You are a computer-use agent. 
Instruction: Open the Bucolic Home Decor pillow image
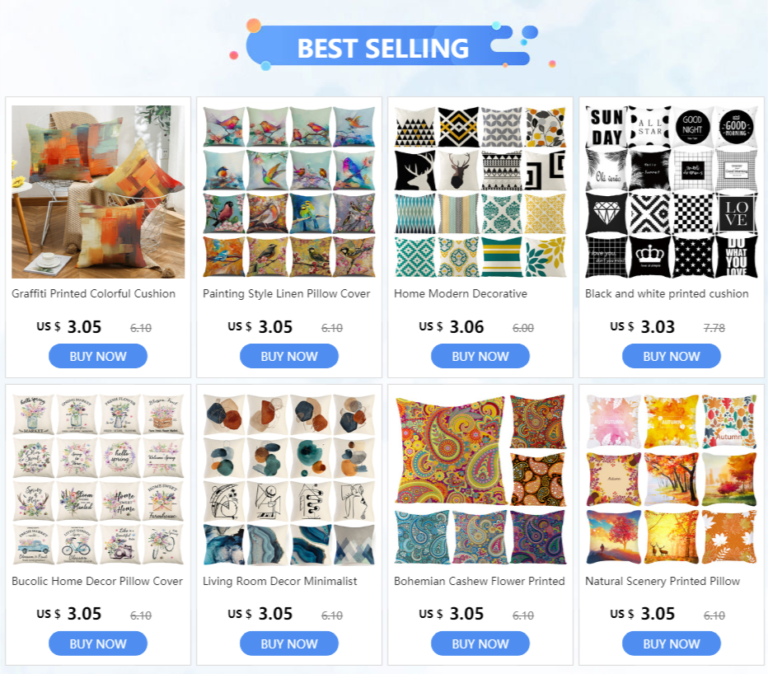tap(98, 480)
